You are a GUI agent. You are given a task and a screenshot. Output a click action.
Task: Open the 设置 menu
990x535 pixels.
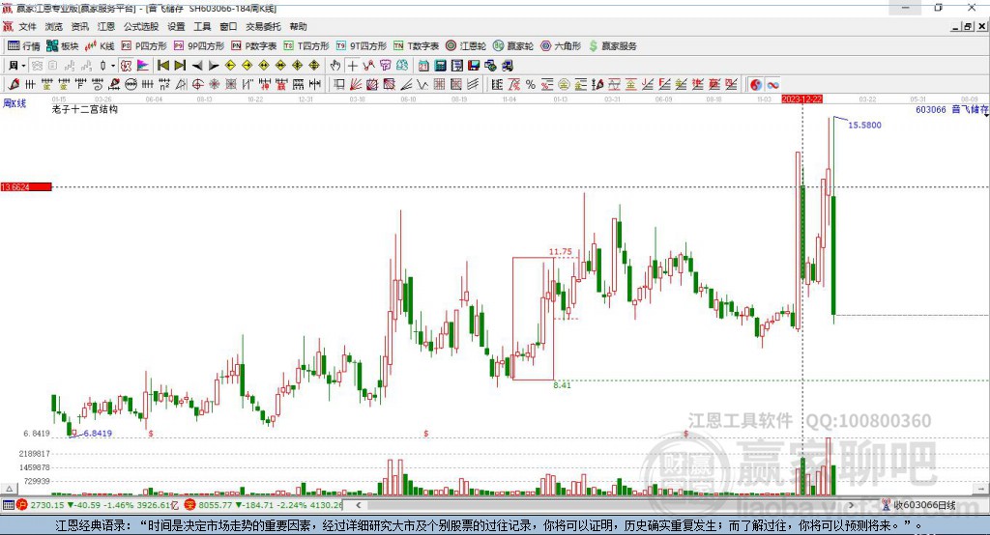point(176,26)
